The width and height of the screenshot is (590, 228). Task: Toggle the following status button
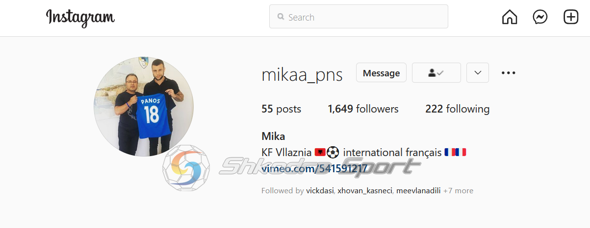point(436,73)
